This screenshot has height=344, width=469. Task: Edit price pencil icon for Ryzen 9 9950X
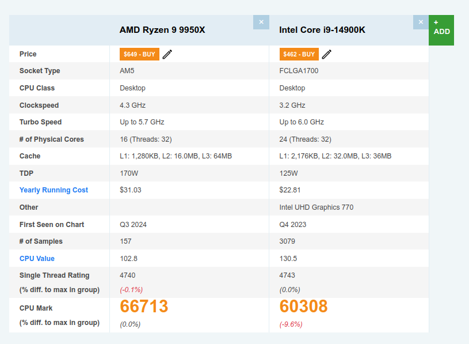[167, 54]
